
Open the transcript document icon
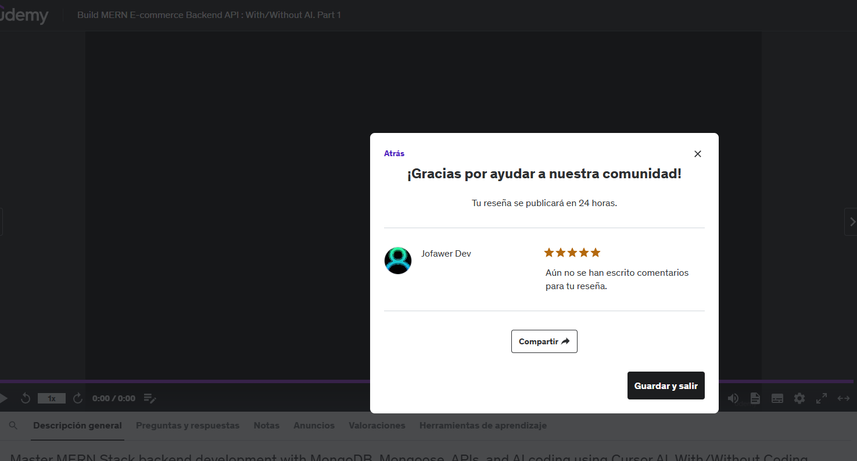[x=755, y=398]
